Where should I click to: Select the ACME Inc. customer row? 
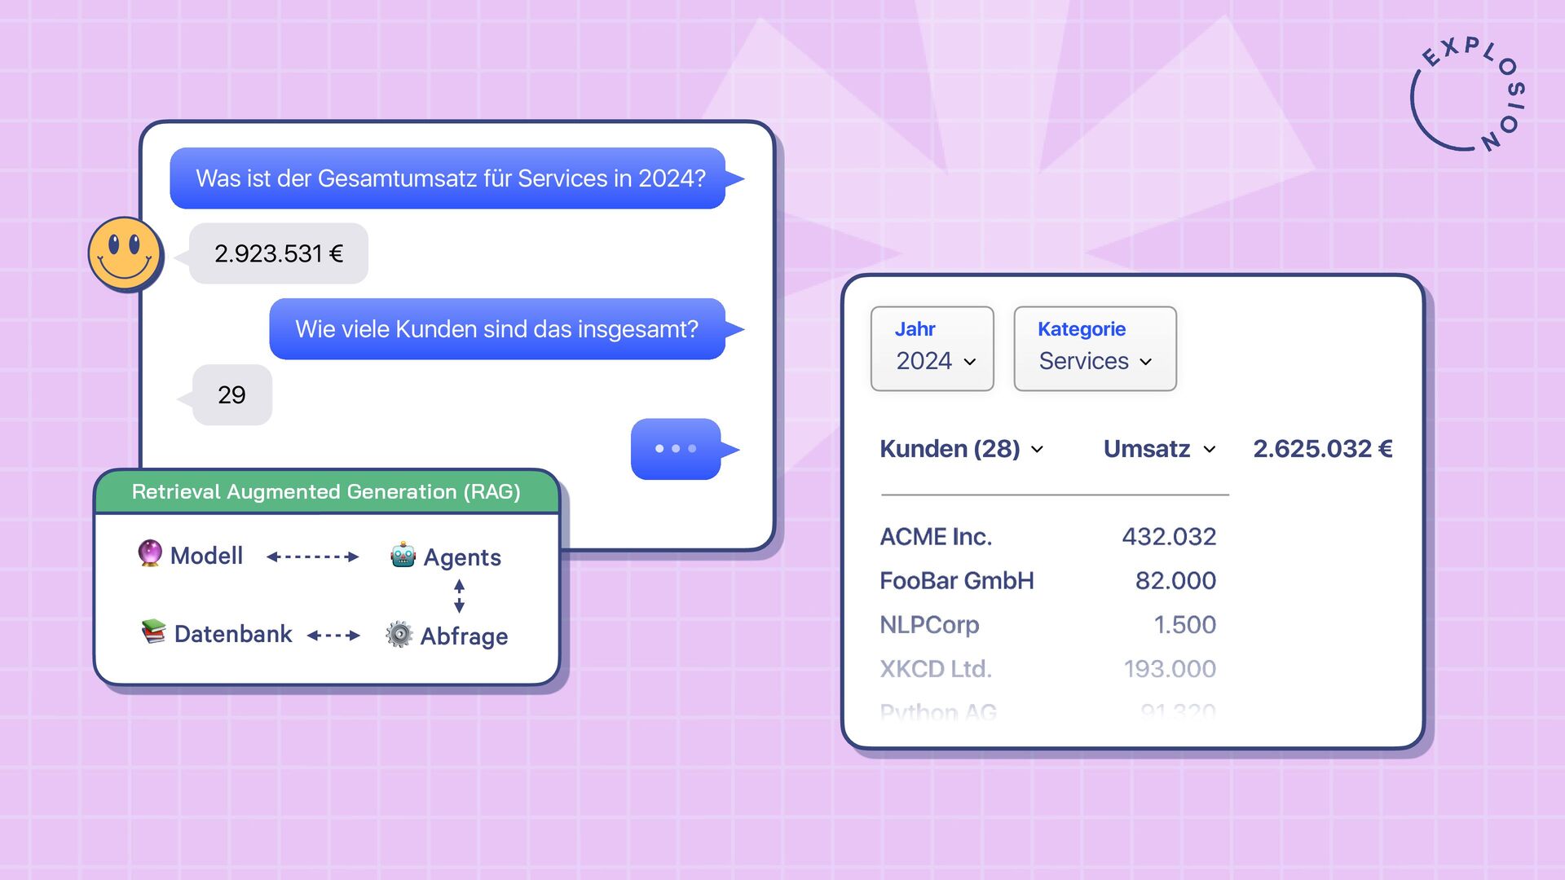(936, 537)
